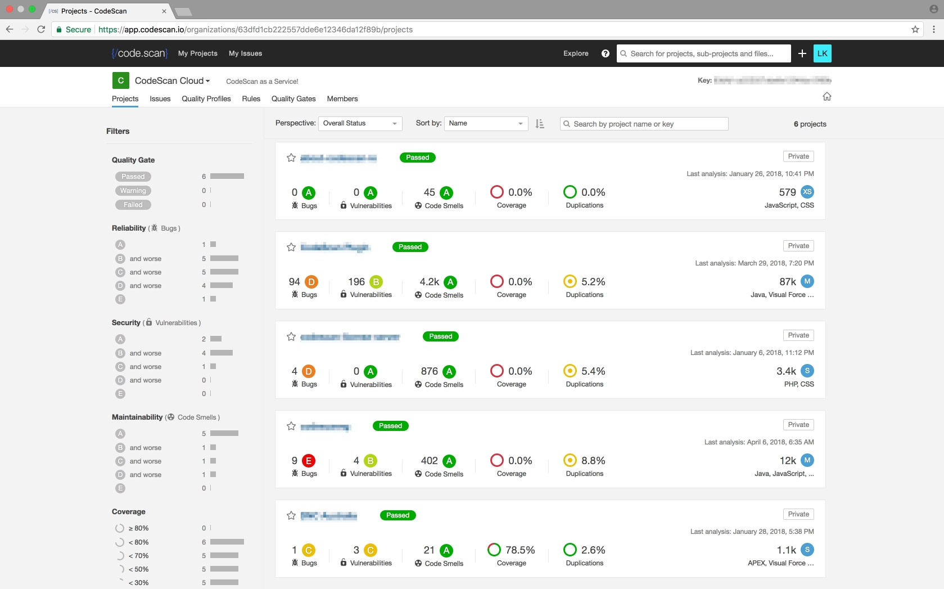Click the organization home icon
Viewport: 944px width, 589px height.
point(826,96)
